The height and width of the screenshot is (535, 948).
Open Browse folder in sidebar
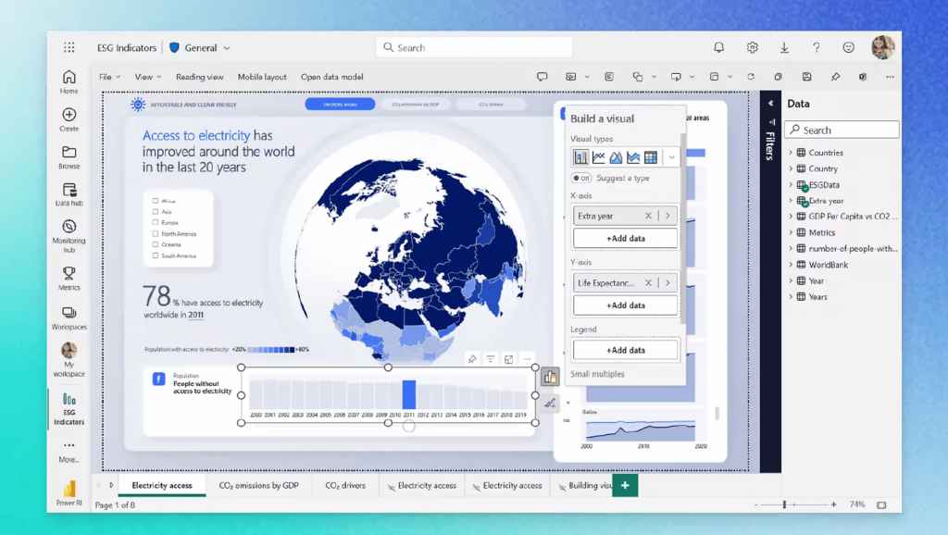(69, 156)
